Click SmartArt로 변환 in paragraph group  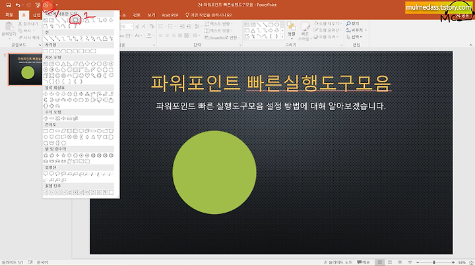[222, 38]
